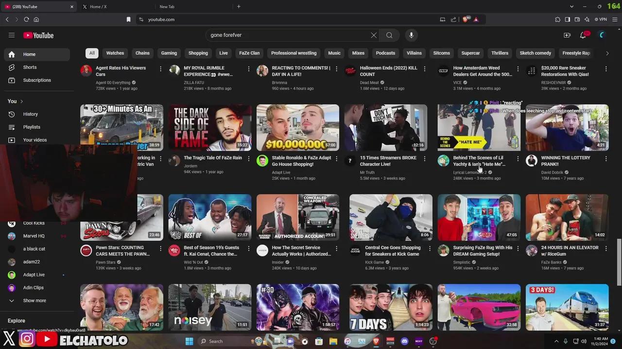This screenshot has width=622, height=349.
Task: Open the Windows Start button
Action: point(189,341)
